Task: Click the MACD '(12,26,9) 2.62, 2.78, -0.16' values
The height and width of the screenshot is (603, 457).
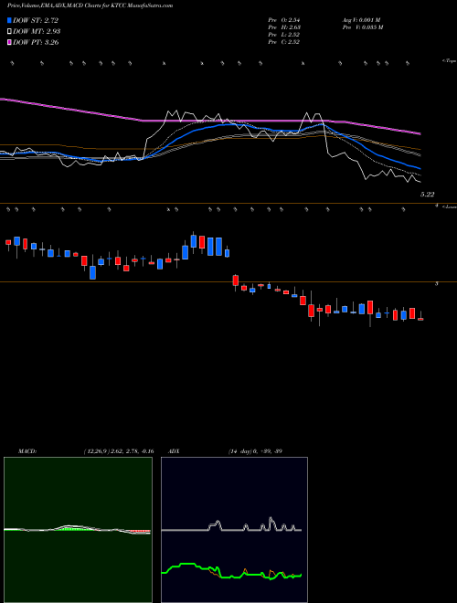Action: click(x=119, y=451)
